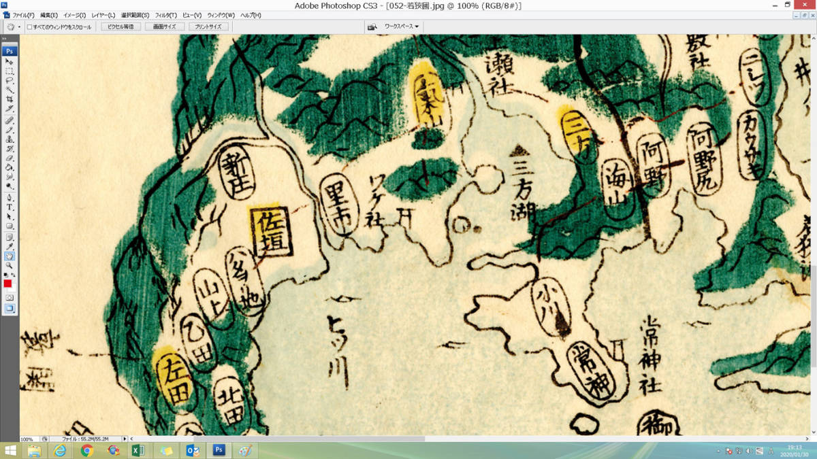The image size is (817, 459).
Task: Enable すべてのウィンドウをスクロール checkbox
Action: click(x=29, y=27)
